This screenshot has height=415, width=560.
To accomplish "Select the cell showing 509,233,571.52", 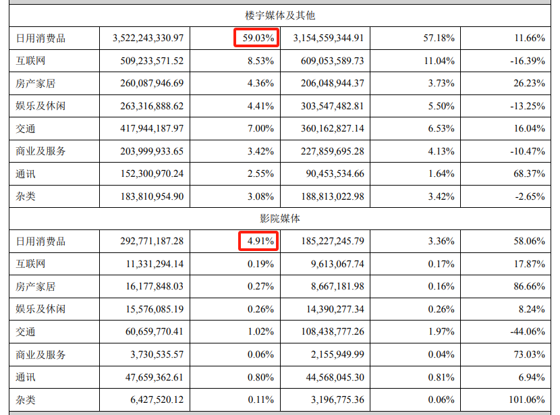I will click(x=150, y=61).
